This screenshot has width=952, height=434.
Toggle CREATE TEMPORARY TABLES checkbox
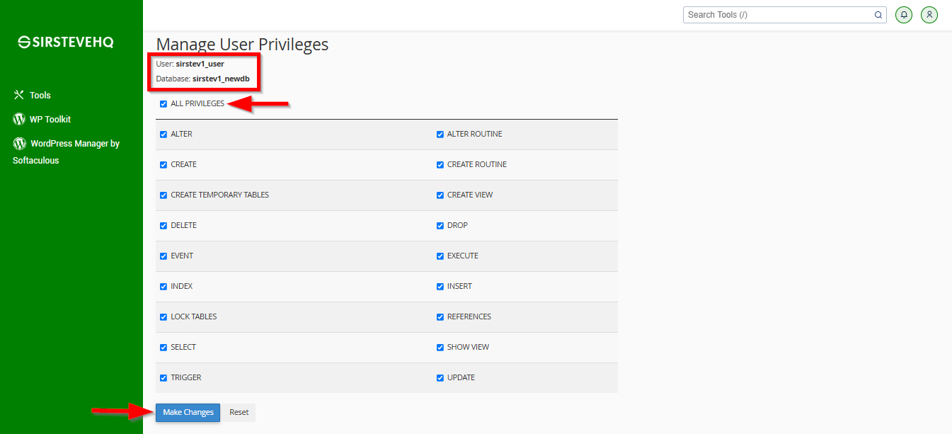point(164,195)
